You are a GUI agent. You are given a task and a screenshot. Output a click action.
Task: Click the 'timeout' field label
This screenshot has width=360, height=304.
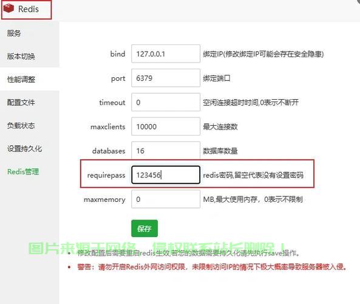[112, 103]
